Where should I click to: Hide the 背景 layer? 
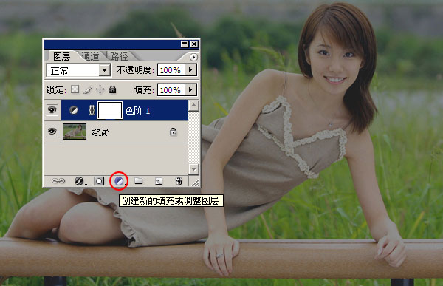coord(52,132)
